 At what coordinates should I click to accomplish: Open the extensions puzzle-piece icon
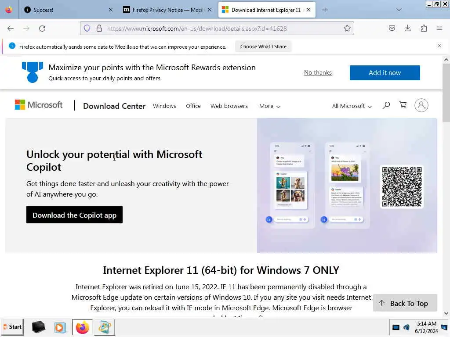pyautogui.click(x=424, y=28)
